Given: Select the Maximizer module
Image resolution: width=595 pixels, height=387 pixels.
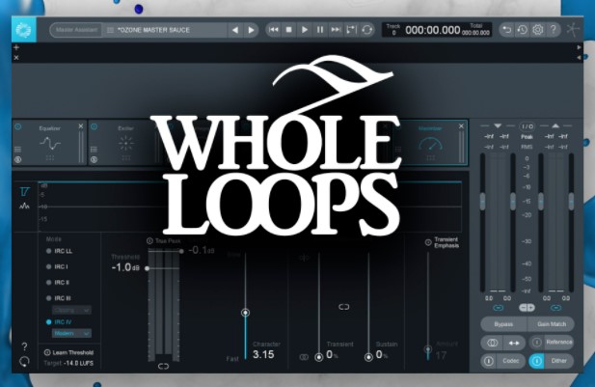Looking at the screenshot, I should [430, 144].
